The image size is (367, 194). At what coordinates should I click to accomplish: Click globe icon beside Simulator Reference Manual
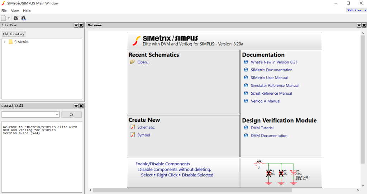pyautogui.click(x=246, y=85)
